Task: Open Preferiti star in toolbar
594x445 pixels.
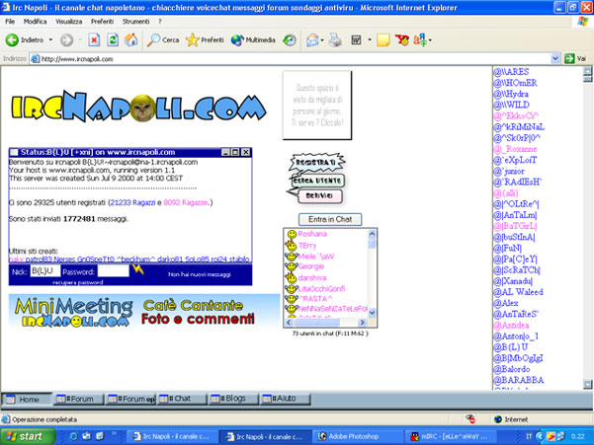Action: [x=205, y=39]
